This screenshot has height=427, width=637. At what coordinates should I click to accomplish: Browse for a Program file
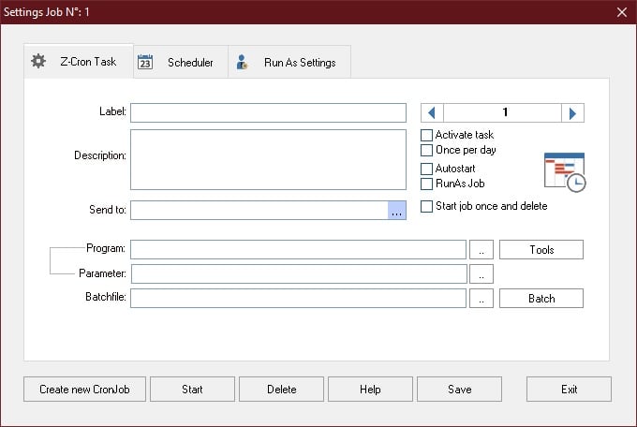[481, 250]
